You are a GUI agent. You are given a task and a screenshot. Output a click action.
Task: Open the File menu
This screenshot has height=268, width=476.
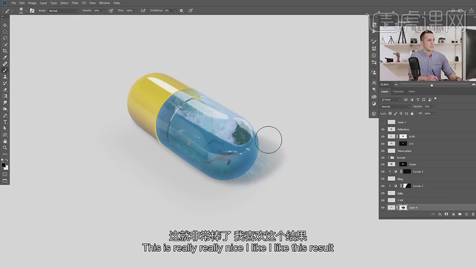click(13, 3)
